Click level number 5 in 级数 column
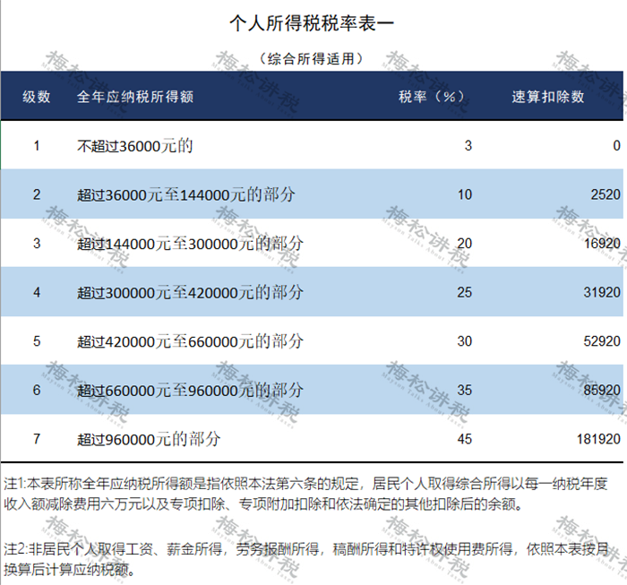 coord(37,341)
